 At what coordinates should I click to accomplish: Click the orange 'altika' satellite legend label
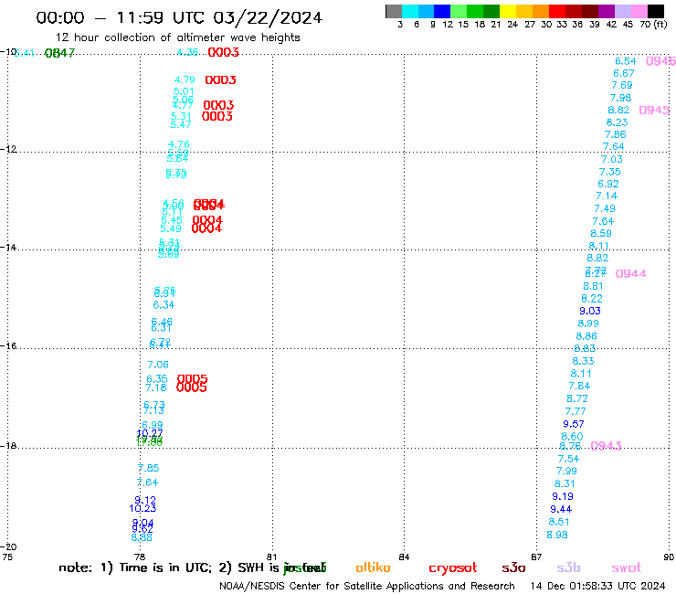pyautogui.click(x=373, y=567)
